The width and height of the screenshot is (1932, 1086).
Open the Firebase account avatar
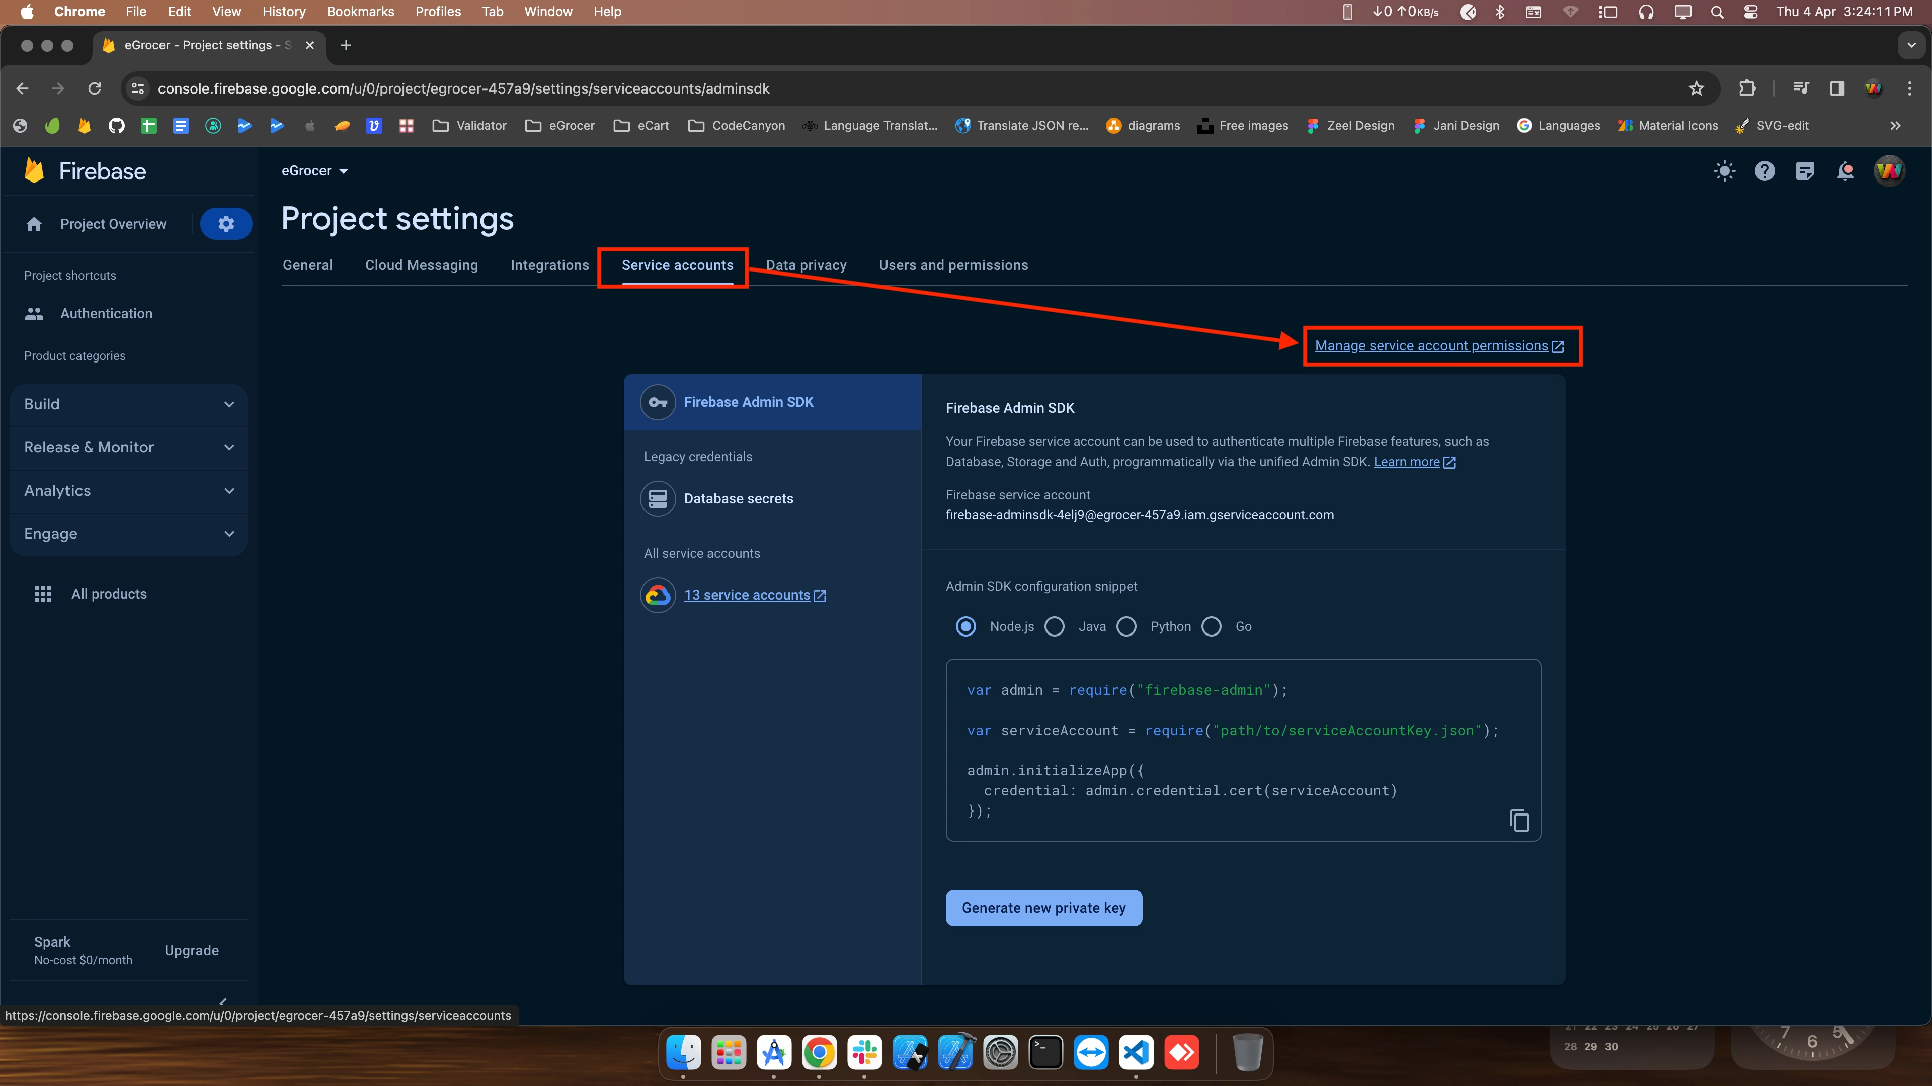(1889, 171)
